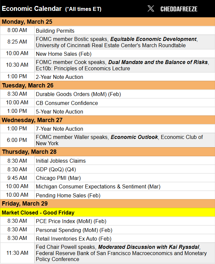
Task: Click GDP (QoQ) (Q4) event
Action: pyautogui.click(x=56, y=169)
